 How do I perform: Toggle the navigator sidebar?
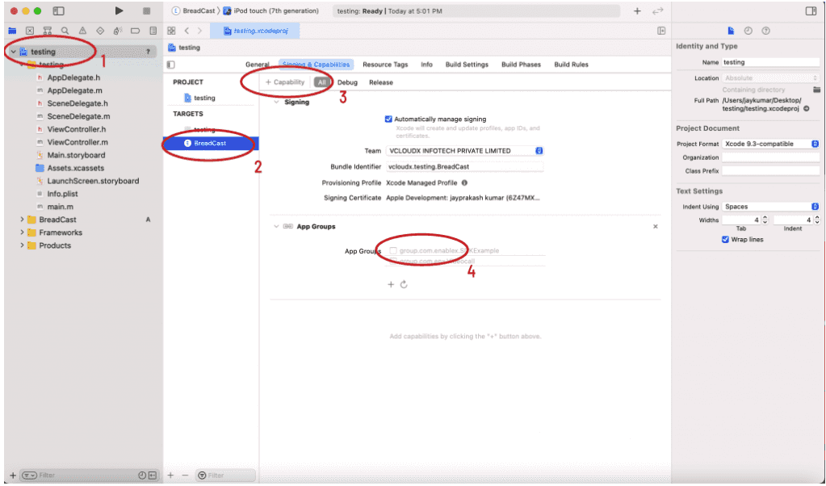tap(58, 10)
